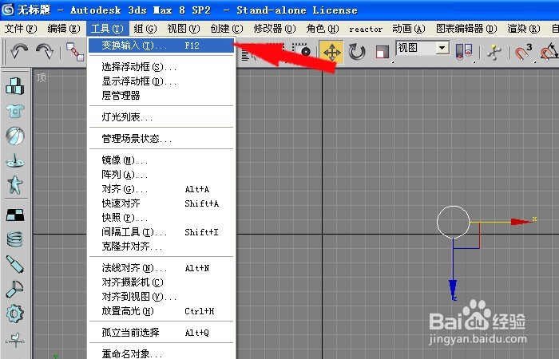The width and height of the screenshot is (559, 359).
Task: Click the circle object in viewport
Action: tap(453, 223)
